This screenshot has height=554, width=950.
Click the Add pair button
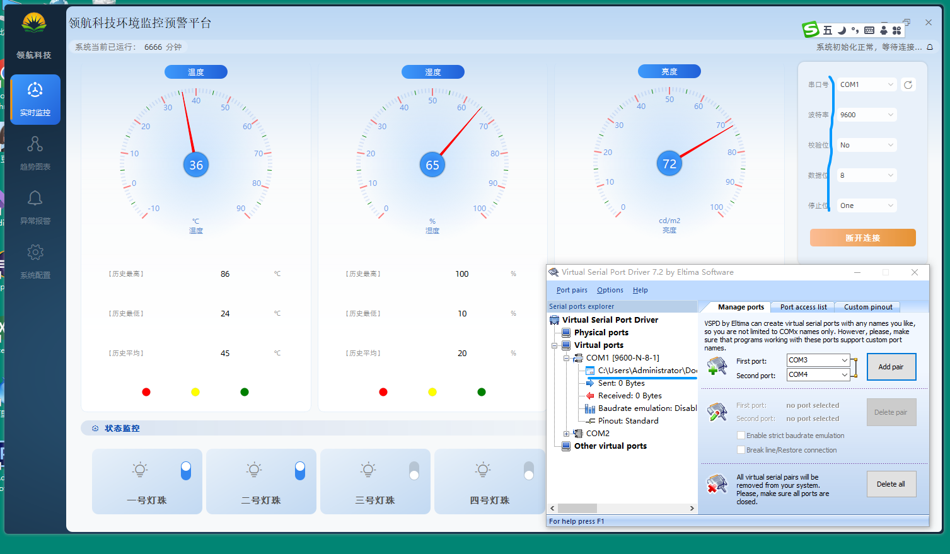pos(891,367)
